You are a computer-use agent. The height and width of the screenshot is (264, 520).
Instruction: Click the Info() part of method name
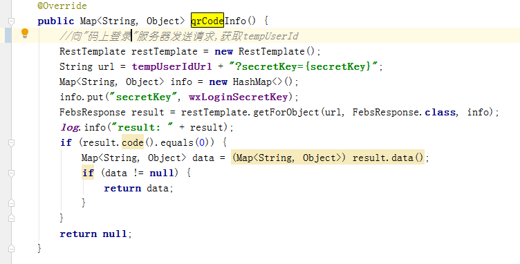pos(240,21)
